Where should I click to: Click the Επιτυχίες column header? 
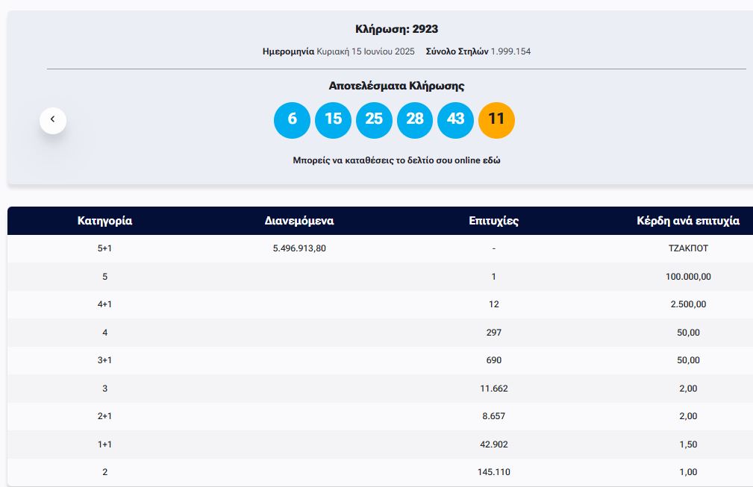point(494,221)
